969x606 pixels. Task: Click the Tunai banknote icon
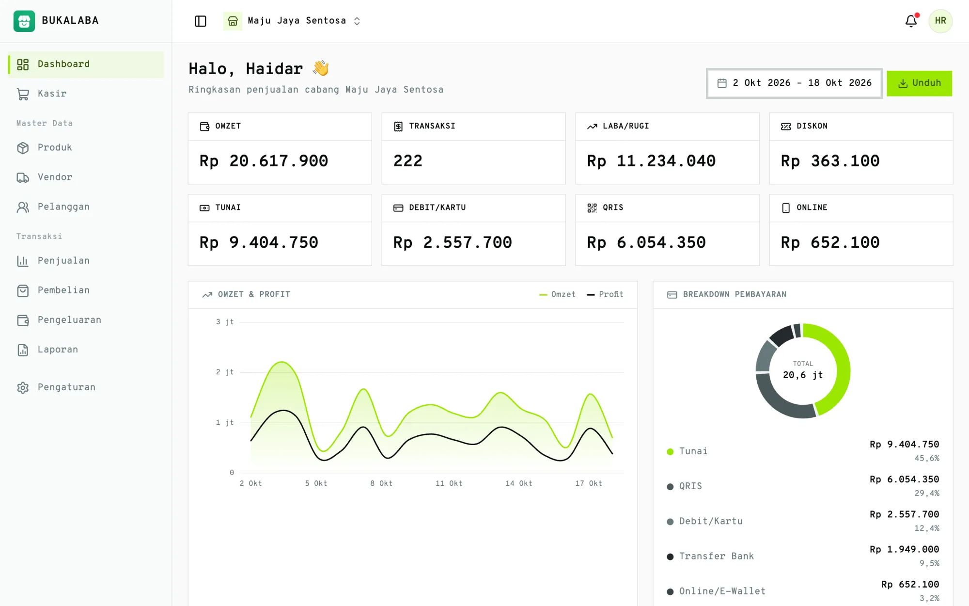click(204, 208)
